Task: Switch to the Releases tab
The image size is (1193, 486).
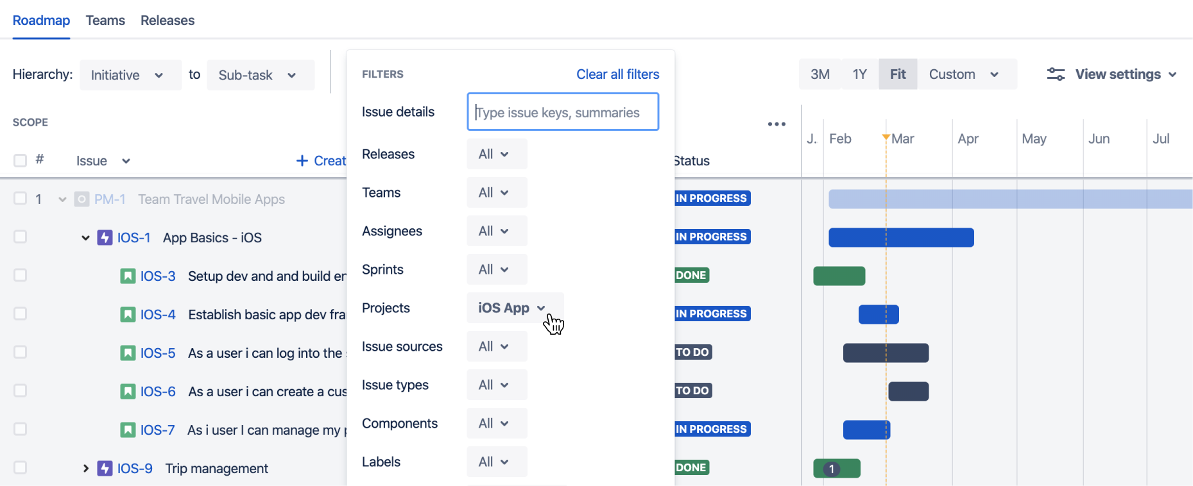Action: click(x=167, y=21)
